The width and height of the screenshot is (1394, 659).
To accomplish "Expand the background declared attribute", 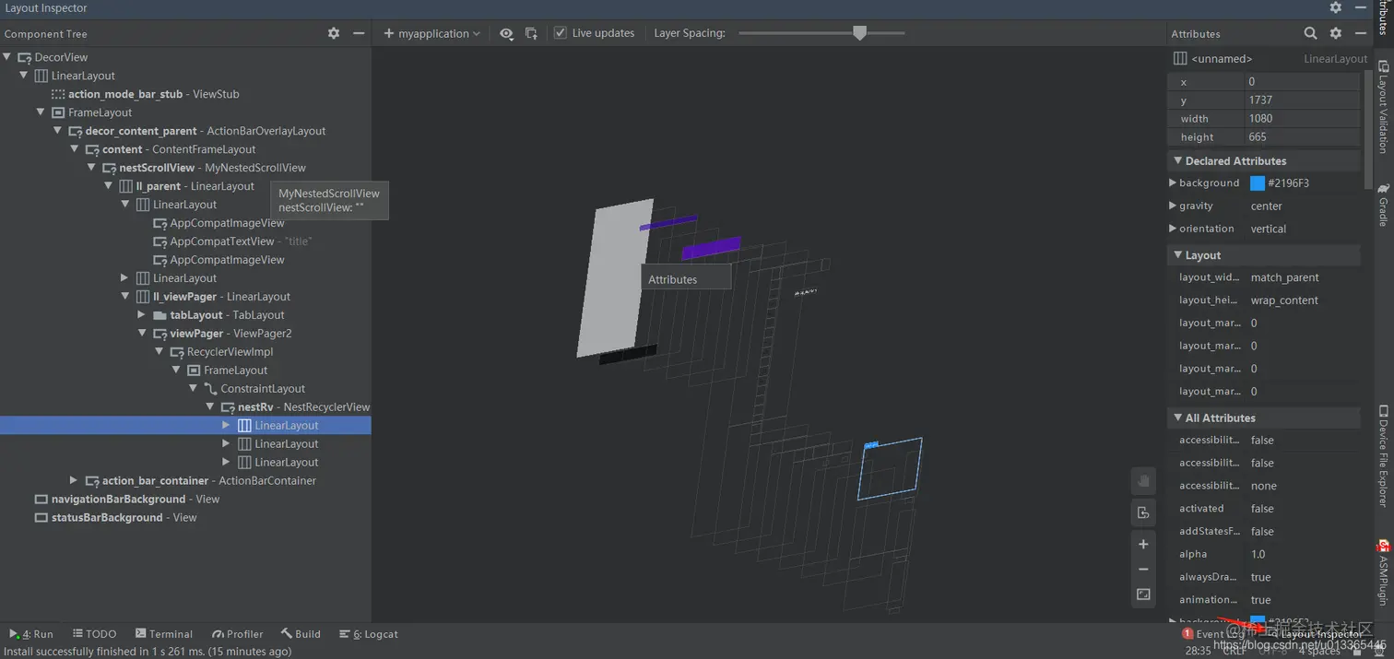I will pyautogui.click(x=1173, y=182).
